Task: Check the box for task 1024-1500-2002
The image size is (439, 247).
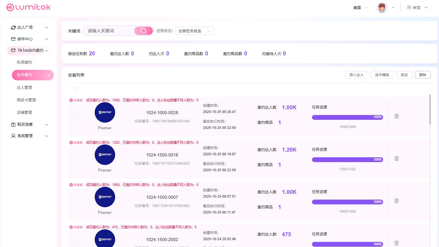Action: click(77, 243)
